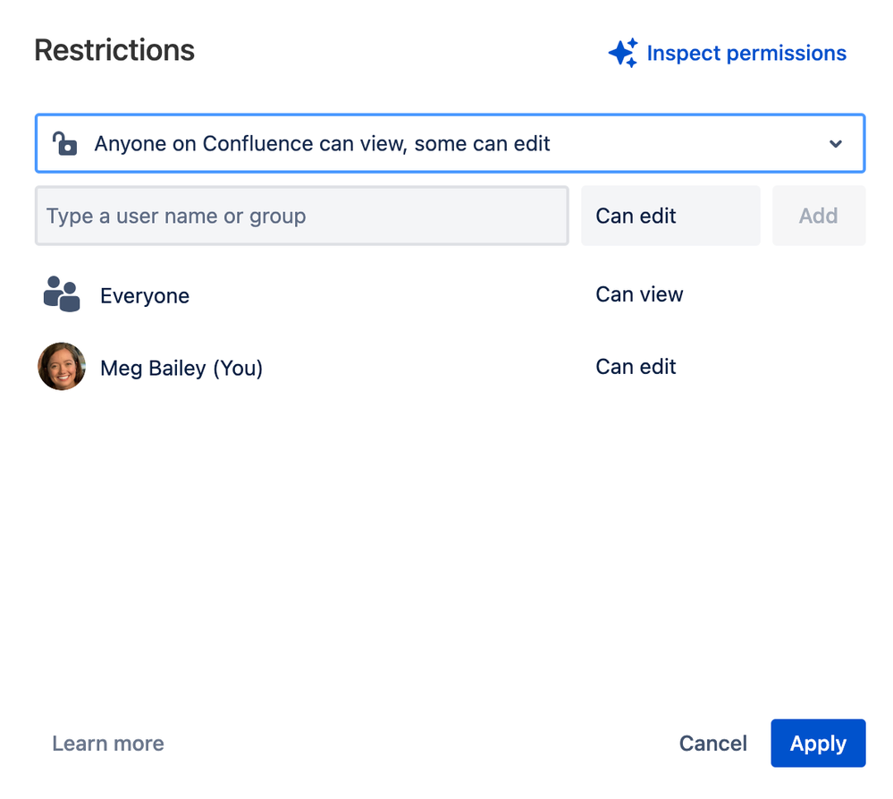
Task: Click the Restrictions dialog heading
Action: 114,50
